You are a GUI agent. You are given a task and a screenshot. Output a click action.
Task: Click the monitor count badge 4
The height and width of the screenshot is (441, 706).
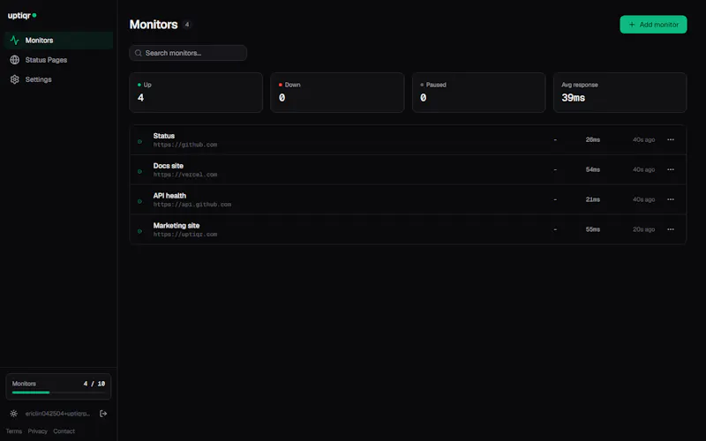pyautogui.click(x=187, y=25)
